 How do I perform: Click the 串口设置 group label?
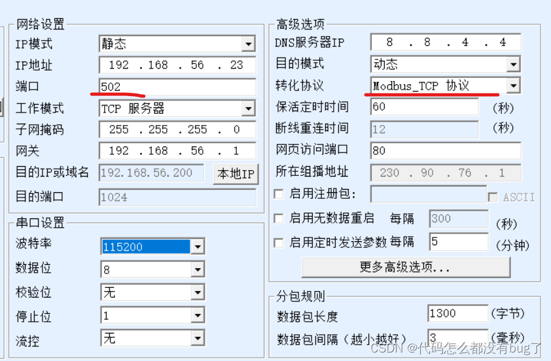click(x=41, y=222)
